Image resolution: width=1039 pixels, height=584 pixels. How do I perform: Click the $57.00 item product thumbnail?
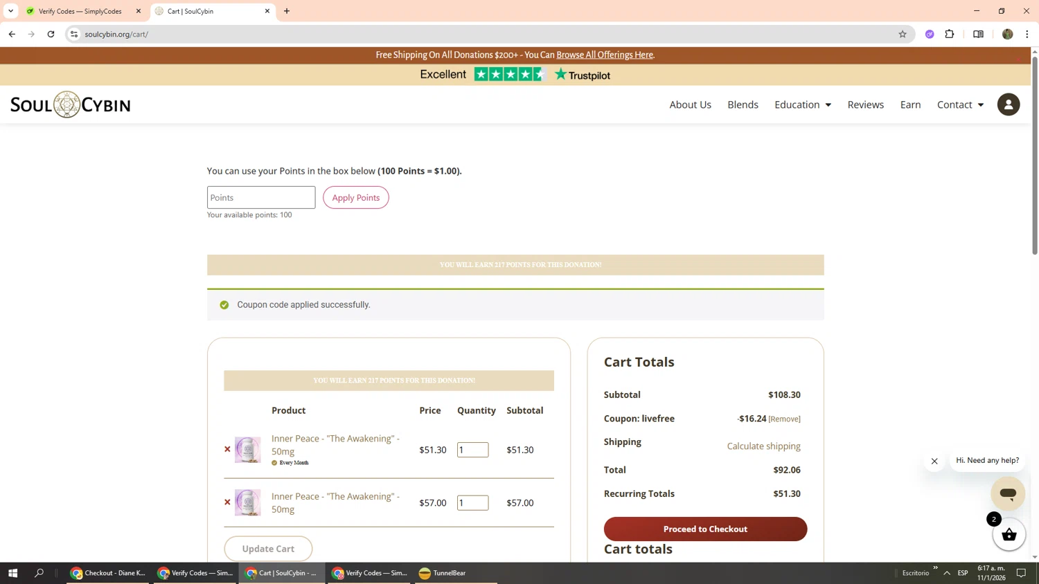click(247, 503)
